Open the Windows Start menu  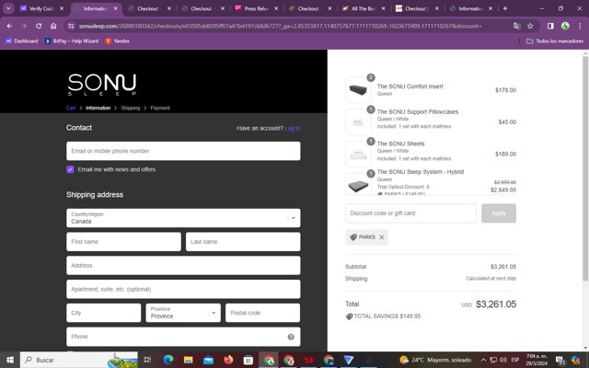[10, 360]
